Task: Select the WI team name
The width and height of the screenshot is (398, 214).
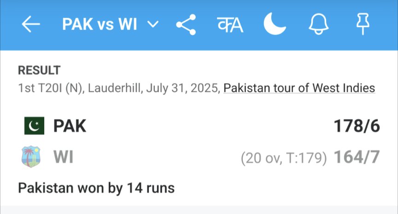Action: point(64,157)
